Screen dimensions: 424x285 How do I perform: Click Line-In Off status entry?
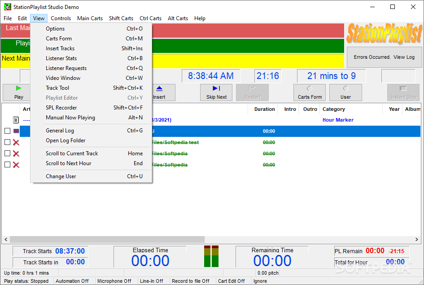(152, 281)
